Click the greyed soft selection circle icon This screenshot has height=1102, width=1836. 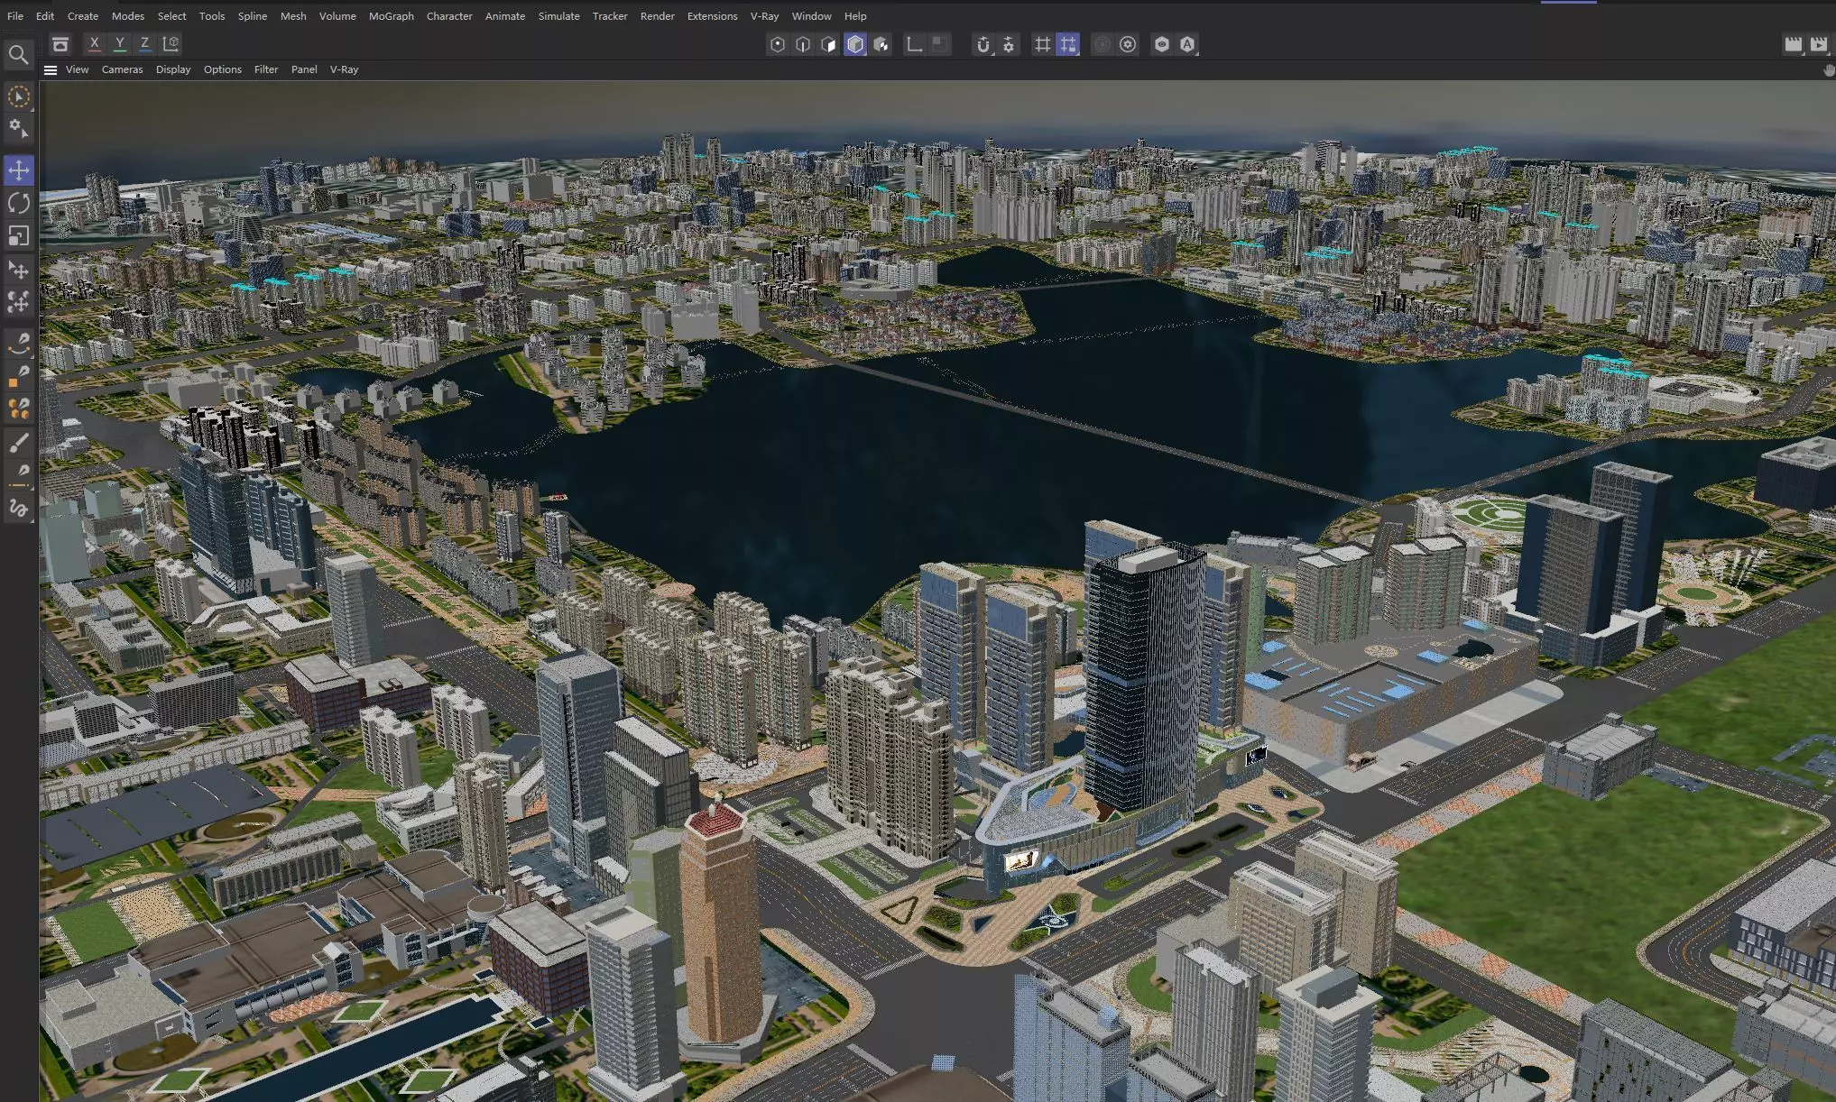pos(1102,44)
